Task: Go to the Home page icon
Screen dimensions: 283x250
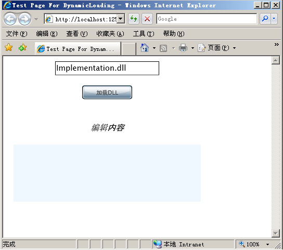Action: [145, 48]
